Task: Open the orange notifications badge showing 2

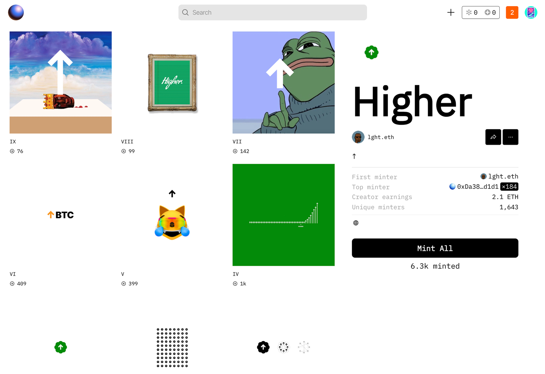Action: 512,13
